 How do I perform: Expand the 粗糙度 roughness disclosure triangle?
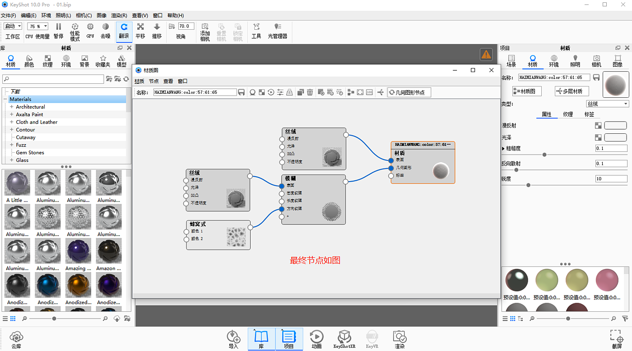pyautogui.click(x=504, y=149)
